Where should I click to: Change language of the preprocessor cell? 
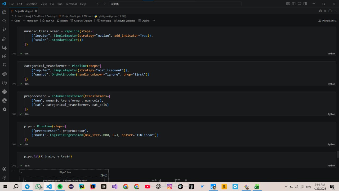click(x=331, y=114)
